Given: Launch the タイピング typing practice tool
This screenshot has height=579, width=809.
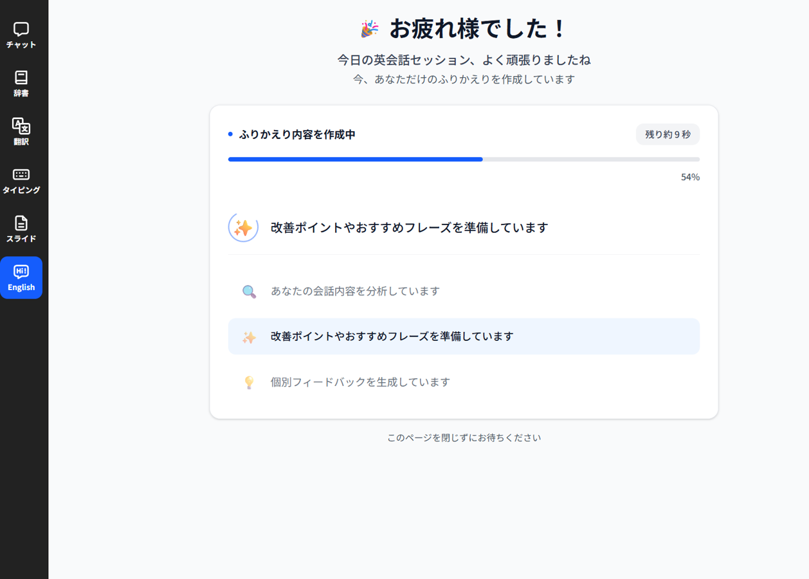Looking at the screenshot, I should point(22,179).
